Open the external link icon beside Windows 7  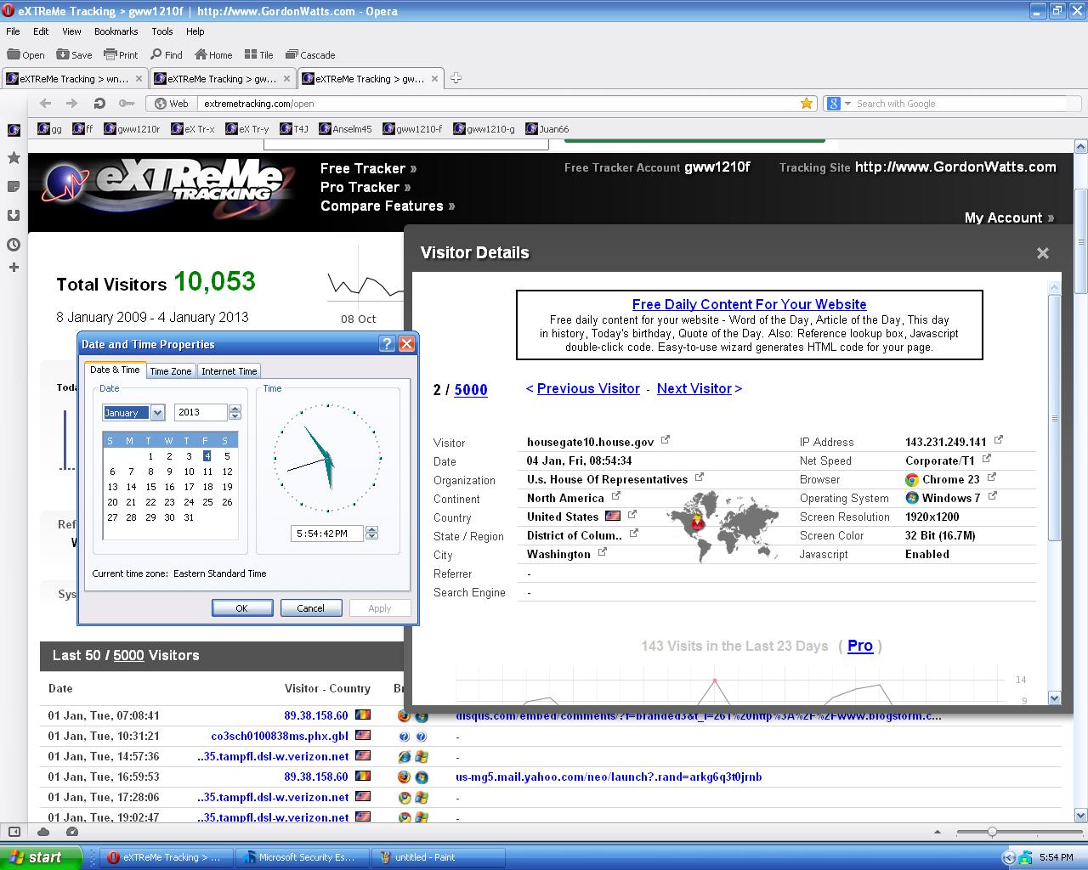(x=992, y=495)
